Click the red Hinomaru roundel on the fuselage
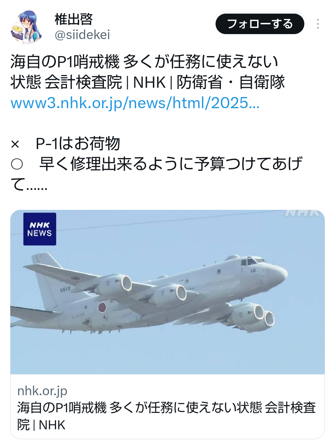The width and height of the screenshot is (335, 442). pyautogui.click(x=102, y=307)
